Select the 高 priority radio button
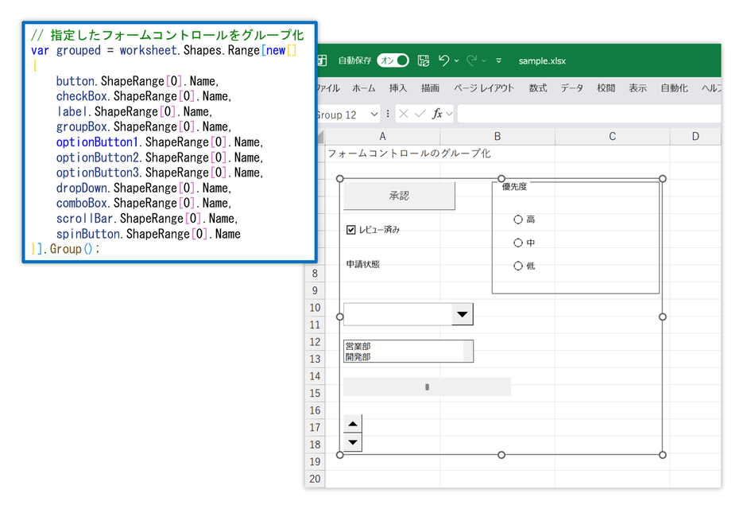Viewport: 747px width, 509px height. point(518,220)
